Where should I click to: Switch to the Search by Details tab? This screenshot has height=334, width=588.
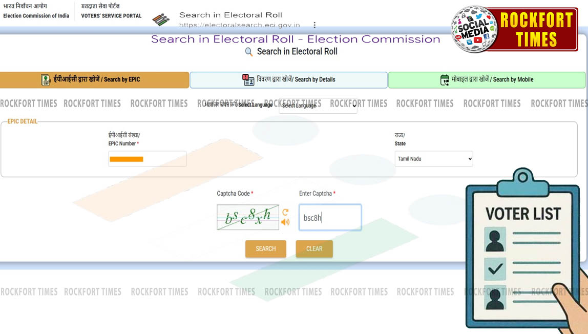point(288,80)
